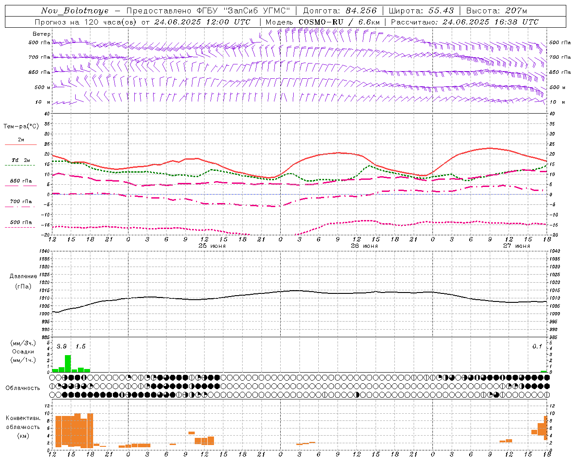Click the Облачность cloud cover label
Image resolution: width=573 pixels, height=458 pixels.
click(x=23, y=388)
